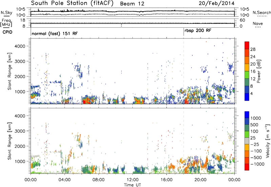Viewport: 271px width, 187px height.
Task: Click the orange velocity patch near 16:30
Action: point(172,167)
